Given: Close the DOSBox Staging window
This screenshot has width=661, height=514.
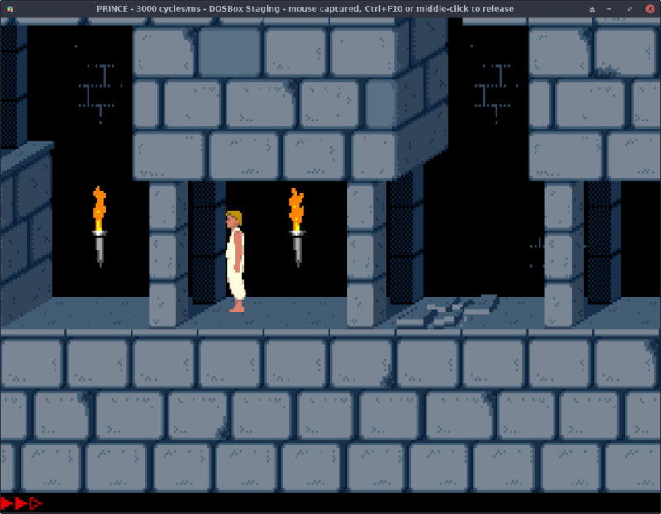Looking at the screenshot, I should (649, 9).
